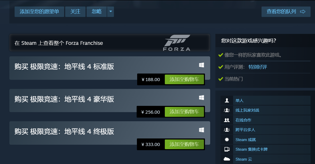Click the Windows icon on 标准版 row
The height and width of the screenshot is (164, 315).
point(201,65)
